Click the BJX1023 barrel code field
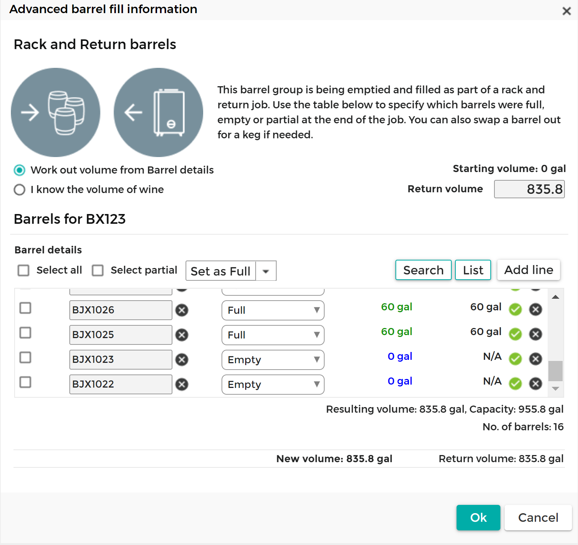This screenshot has height=545, width=578. [121, 359]
